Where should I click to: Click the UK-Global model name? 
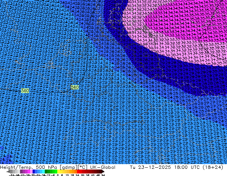click(103, 167)
